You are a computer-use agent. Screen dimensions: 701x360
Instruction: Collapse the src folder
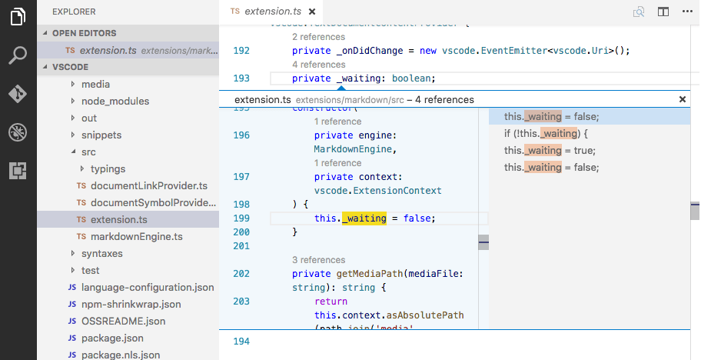(73, 152)
